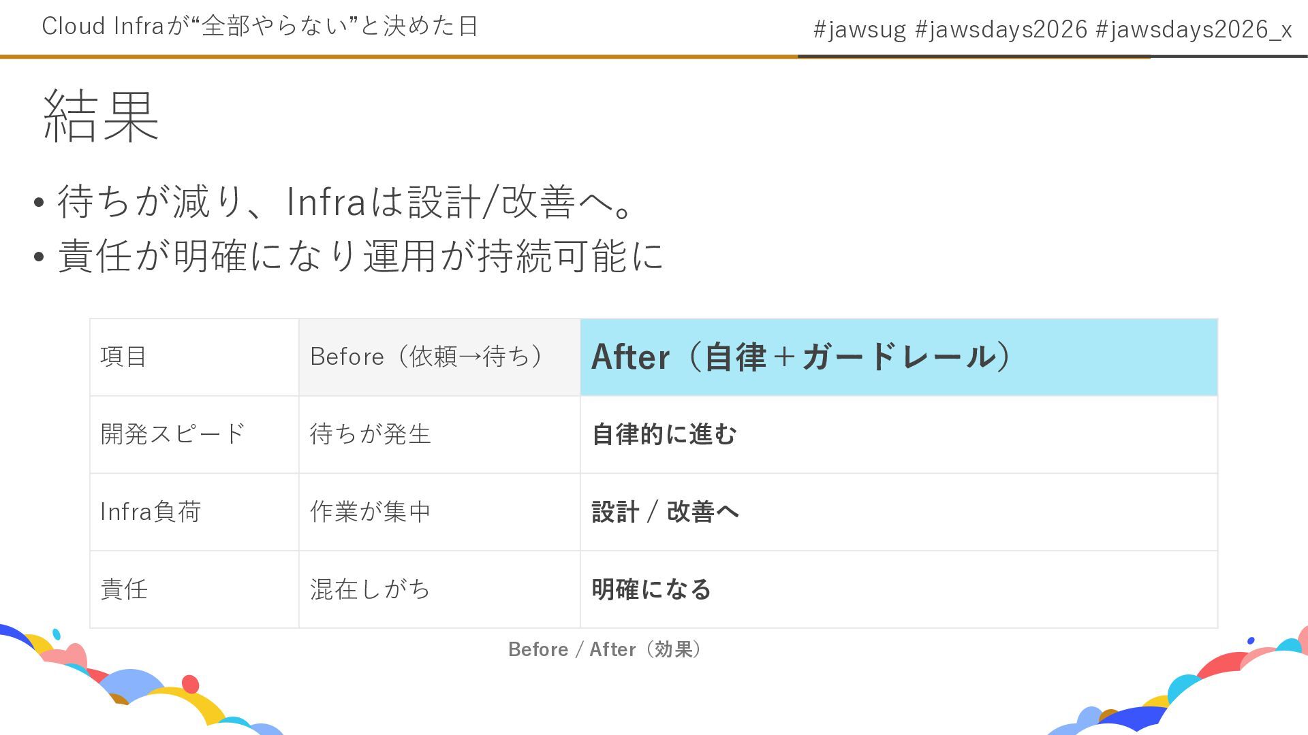Select the 項目 table header cell
Screen dimensions: 1308x735
pyautogui.click(x=124, y=357)
